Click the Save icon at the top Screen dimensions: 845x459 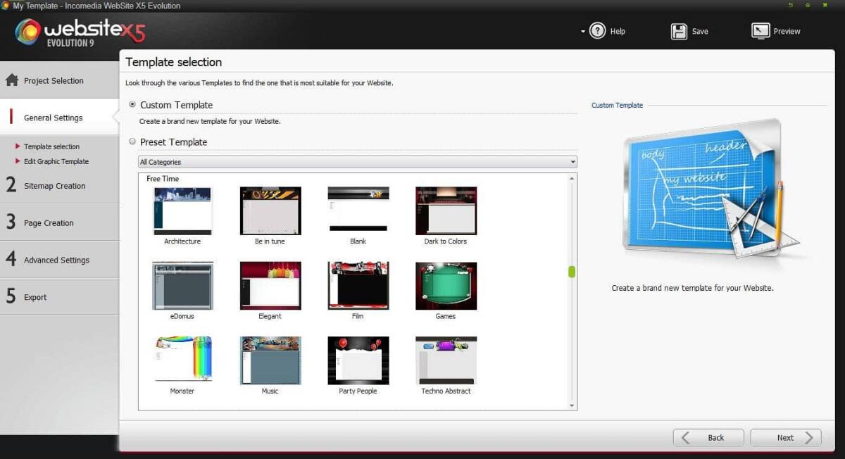coord(678,31)
